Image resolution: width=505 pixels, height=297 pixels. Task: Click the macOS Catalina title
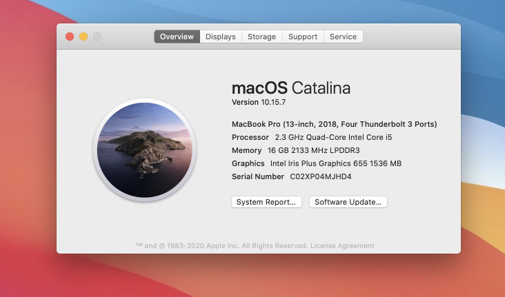[x=291, y=88]
